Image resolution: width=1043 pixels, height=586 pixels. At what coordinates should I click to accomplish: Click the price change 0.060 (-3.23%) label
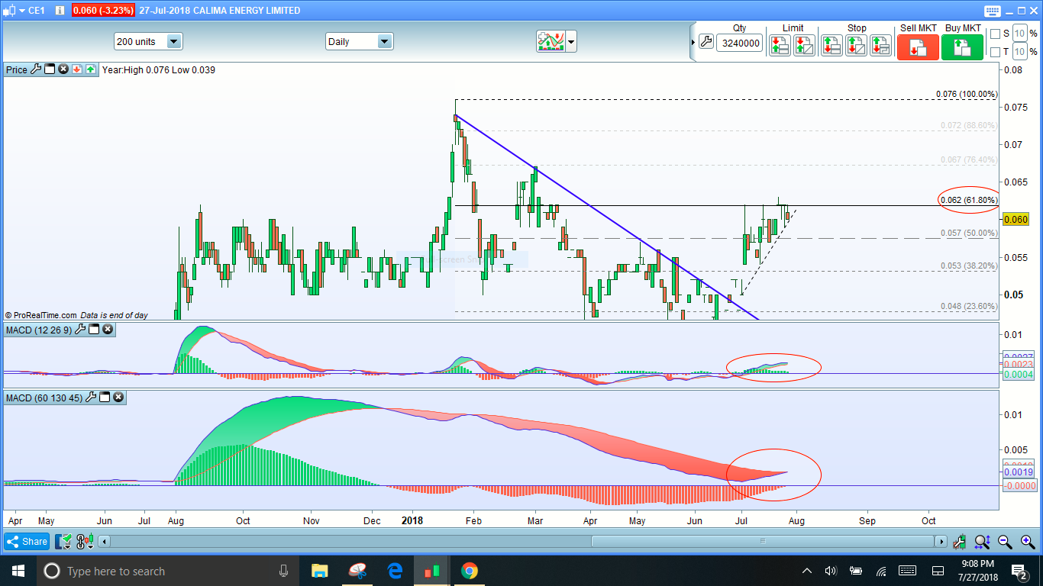pyautogui.click(x=103, y=11)
